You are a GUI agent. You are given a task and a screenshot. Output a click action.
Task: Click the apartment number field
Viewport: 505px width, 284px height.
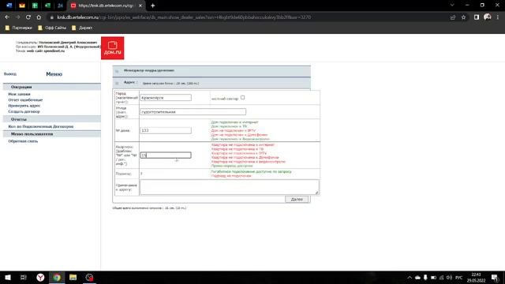coord(166,155)
